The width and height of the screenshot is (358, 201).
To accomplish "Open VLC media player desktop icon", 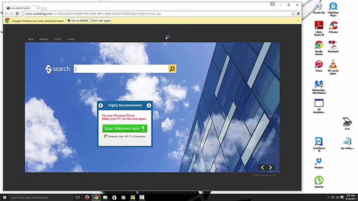I will click(333, 67).
